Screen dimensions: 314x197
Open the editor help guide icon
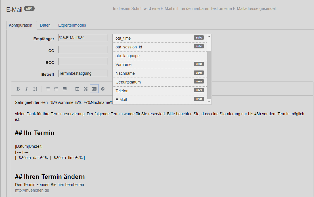[x=103, y=89]
